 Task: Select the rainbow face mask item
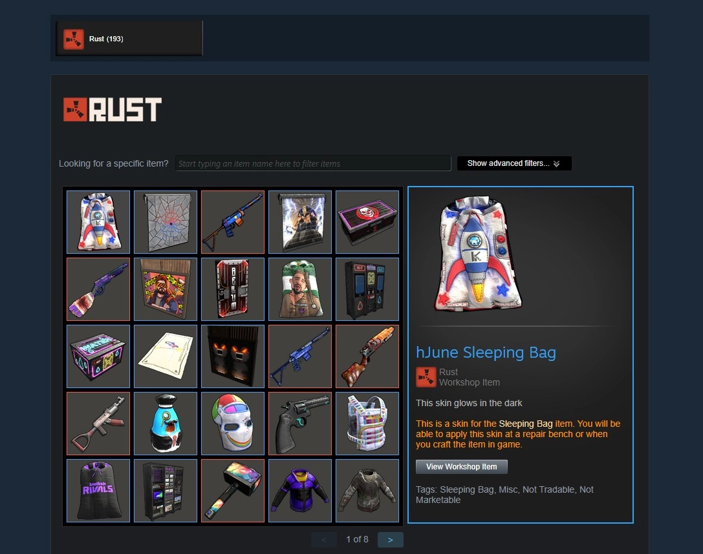tap(233, 424)
